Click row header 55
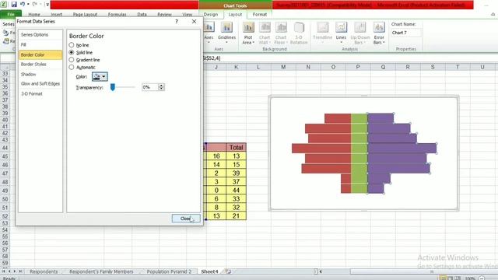Screen dimensions: 498x280 [x=5, y=236]
